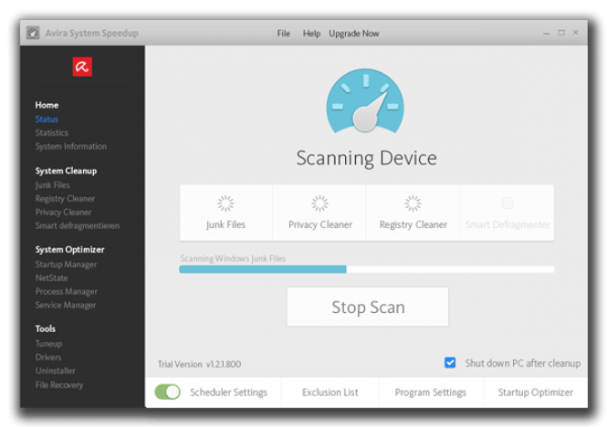
Task: Open Scheduler Settings
Action: 228,392
